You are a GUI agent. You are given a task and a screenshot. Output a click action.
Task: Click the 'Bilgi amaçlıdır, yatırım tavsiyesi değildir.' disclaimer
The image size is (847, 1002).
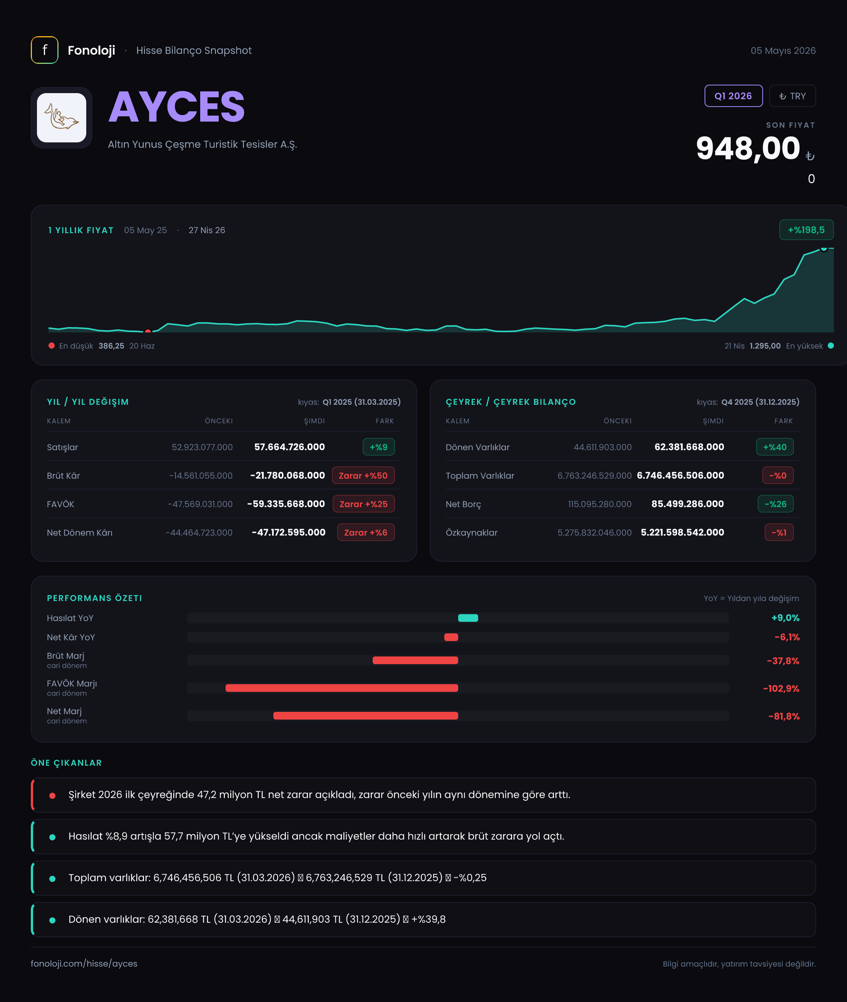(x=739, y=964)
